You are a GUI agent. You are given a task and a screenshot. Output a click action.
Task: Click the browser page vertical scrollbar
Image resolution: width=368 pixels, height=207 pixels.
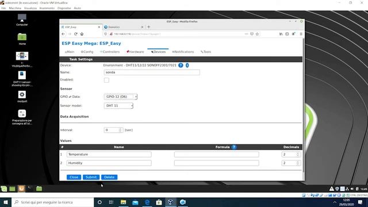point(303,106)
